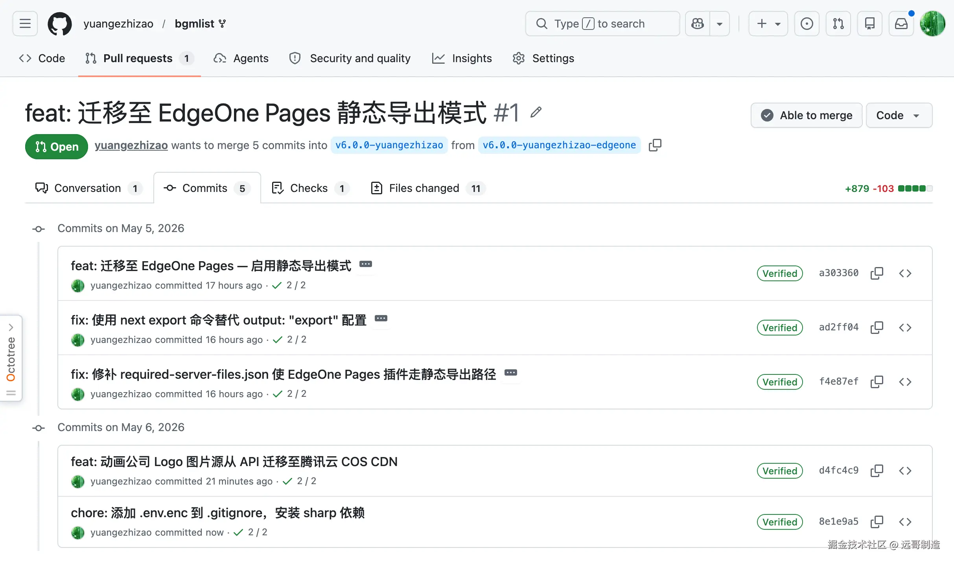The height and width of the screenshot is (564, 954).
Task: Open 'feat: 动画公司 Logo' commit title
Action: [x=234, y=462]
